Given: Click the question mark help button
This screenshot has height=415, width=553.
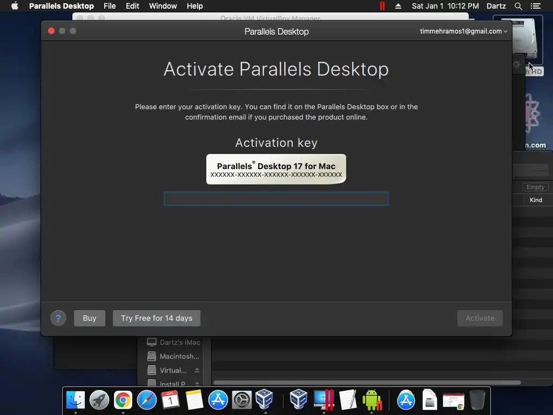Looking at the screenshot, I should click(58, 318).
